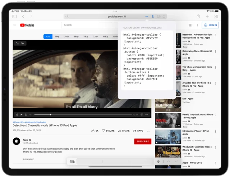Tap the dictation microphone in shortcut bar

coord(158,161)
